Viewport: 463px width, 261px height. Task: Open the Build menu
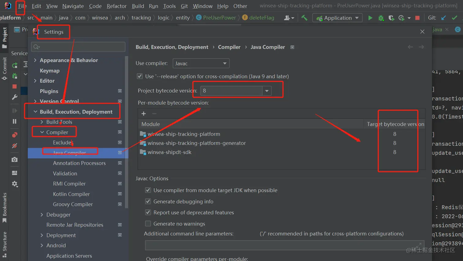coord(138,6)
